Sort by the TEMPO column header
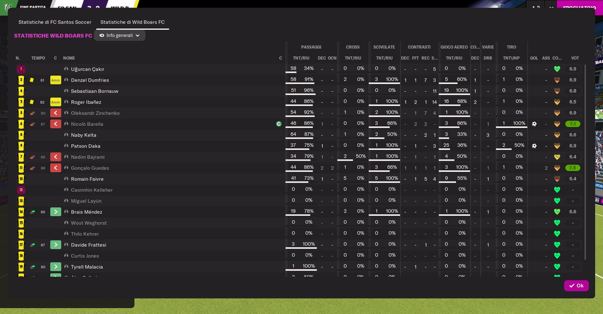 38,58
